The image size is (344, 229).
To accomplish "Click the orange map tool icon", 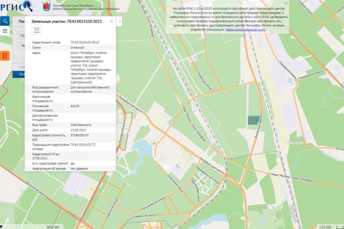I will (x=5, y=55).
